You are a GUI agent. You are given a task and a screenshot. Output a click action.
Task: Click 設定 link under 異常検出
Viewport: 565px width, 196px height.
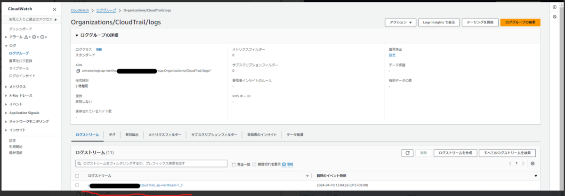[x=392, y=55]
